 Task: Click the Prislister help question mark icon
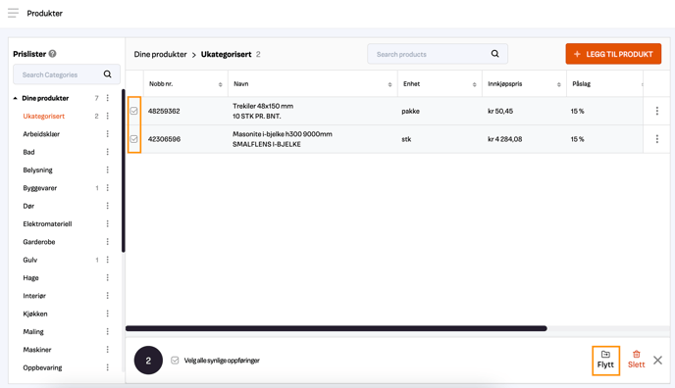coord(53,54)
